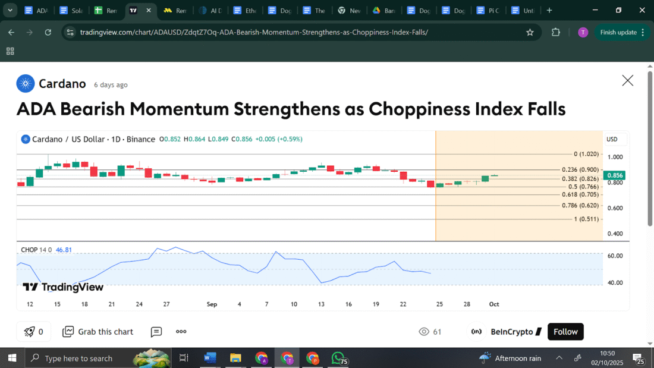Open a new browser tab
654x368 pixels.
point(549,10)
